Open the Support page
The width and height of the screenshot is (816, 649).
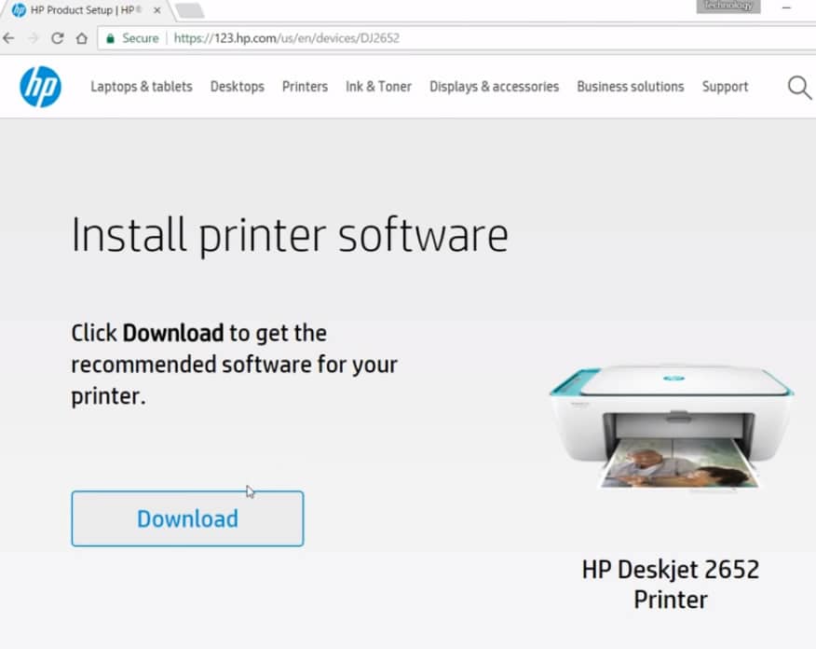(725, 87)
